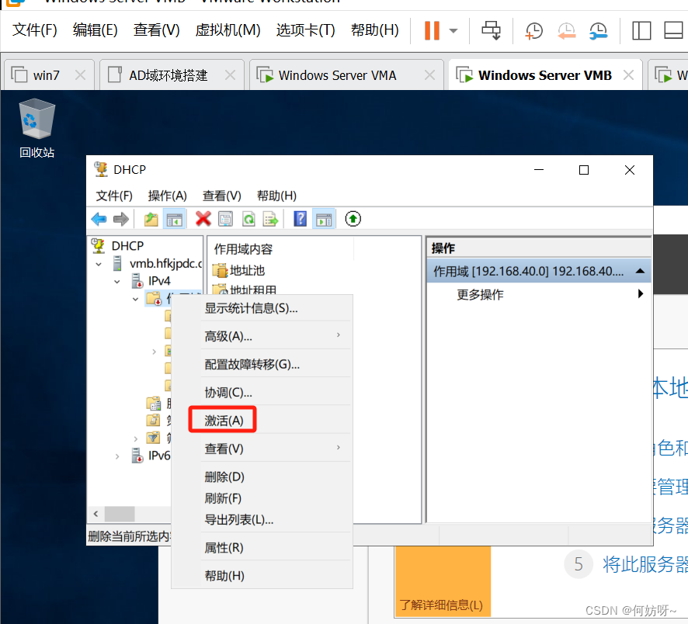
Task: Open the snapshot manager wrench icon
Action: [598, 30]
